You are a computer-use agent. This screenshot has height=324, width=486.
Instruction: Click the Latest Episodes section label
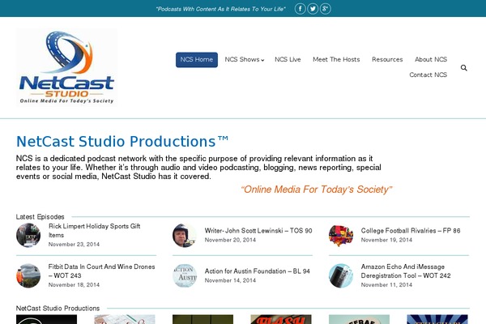click(40, 217)
